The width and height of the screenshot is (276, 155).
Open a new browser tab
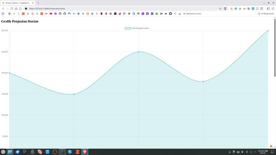[x=38, y=3]
